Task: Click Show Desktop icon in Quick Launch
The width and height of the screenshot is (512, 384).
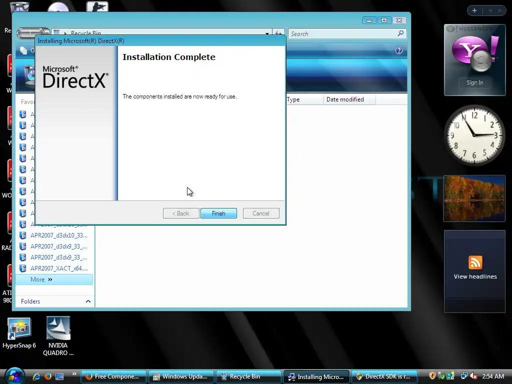Action: (59, 376)
